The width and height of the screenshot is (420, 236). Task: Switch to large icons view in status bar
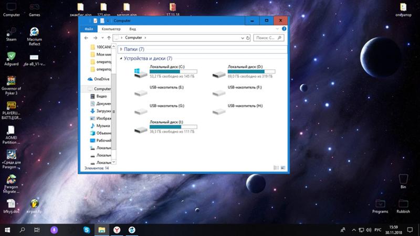pyautogui.click(x=283, y=168)
